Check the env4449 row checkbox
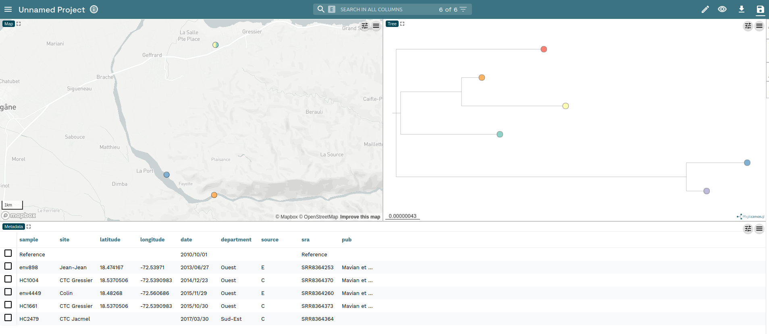 [x=8, y=292]
